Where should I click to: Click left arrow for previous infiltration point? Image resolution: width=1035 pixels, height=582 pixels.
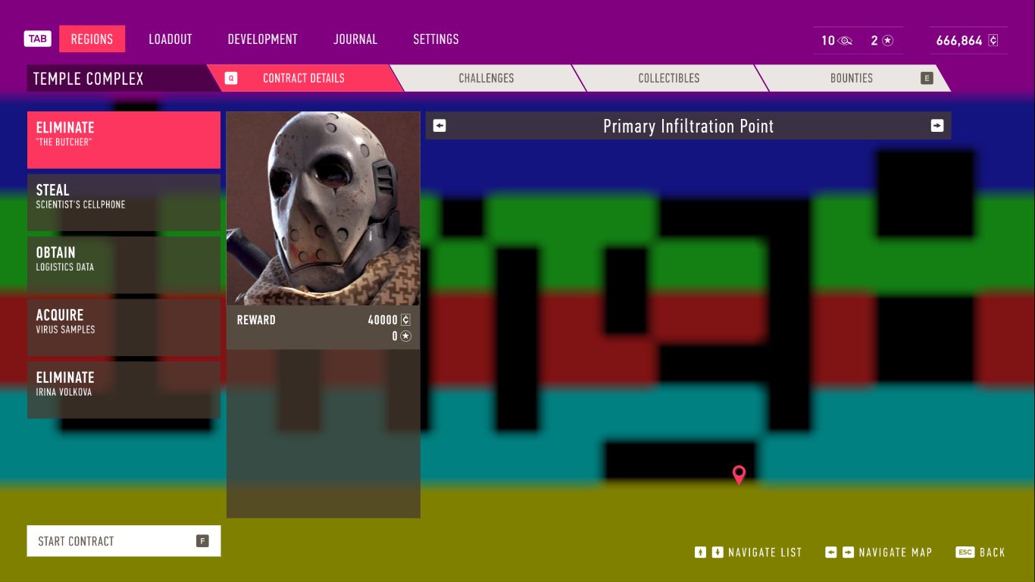click(439, 126)
